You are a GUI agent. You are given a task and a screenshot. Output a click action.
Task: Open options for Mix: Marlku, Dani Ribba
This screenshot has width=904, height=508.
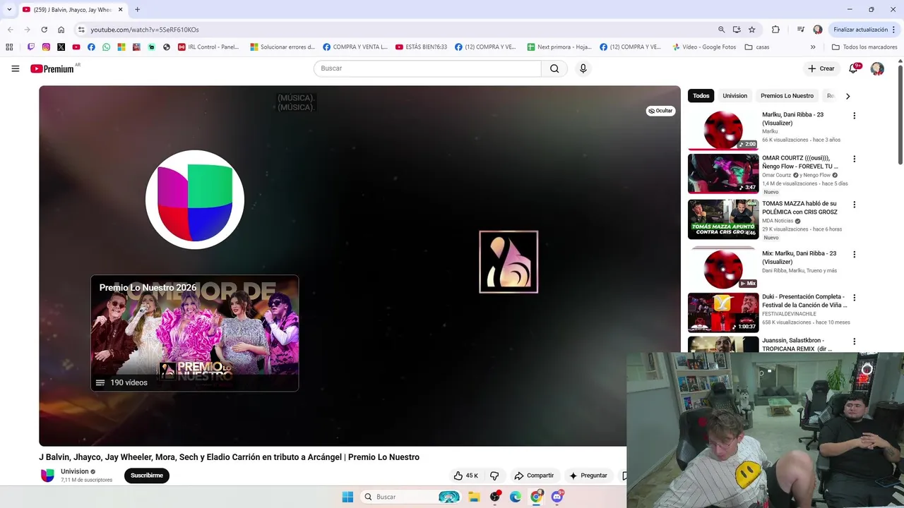(x=854, y=254)
